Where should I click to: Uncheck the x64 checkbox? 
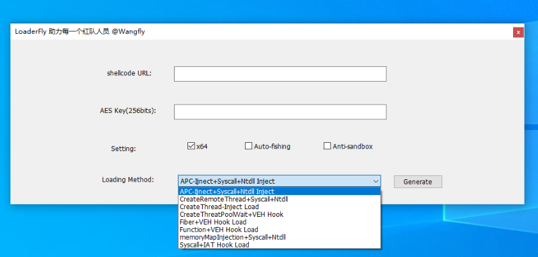(191, 146)
